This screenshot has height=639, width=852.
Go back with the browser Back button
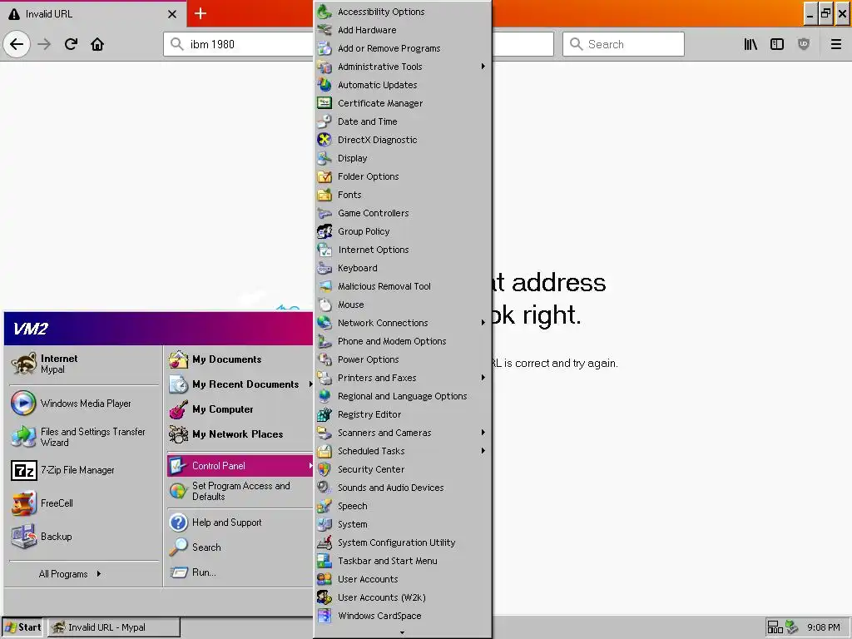point(17,44)
